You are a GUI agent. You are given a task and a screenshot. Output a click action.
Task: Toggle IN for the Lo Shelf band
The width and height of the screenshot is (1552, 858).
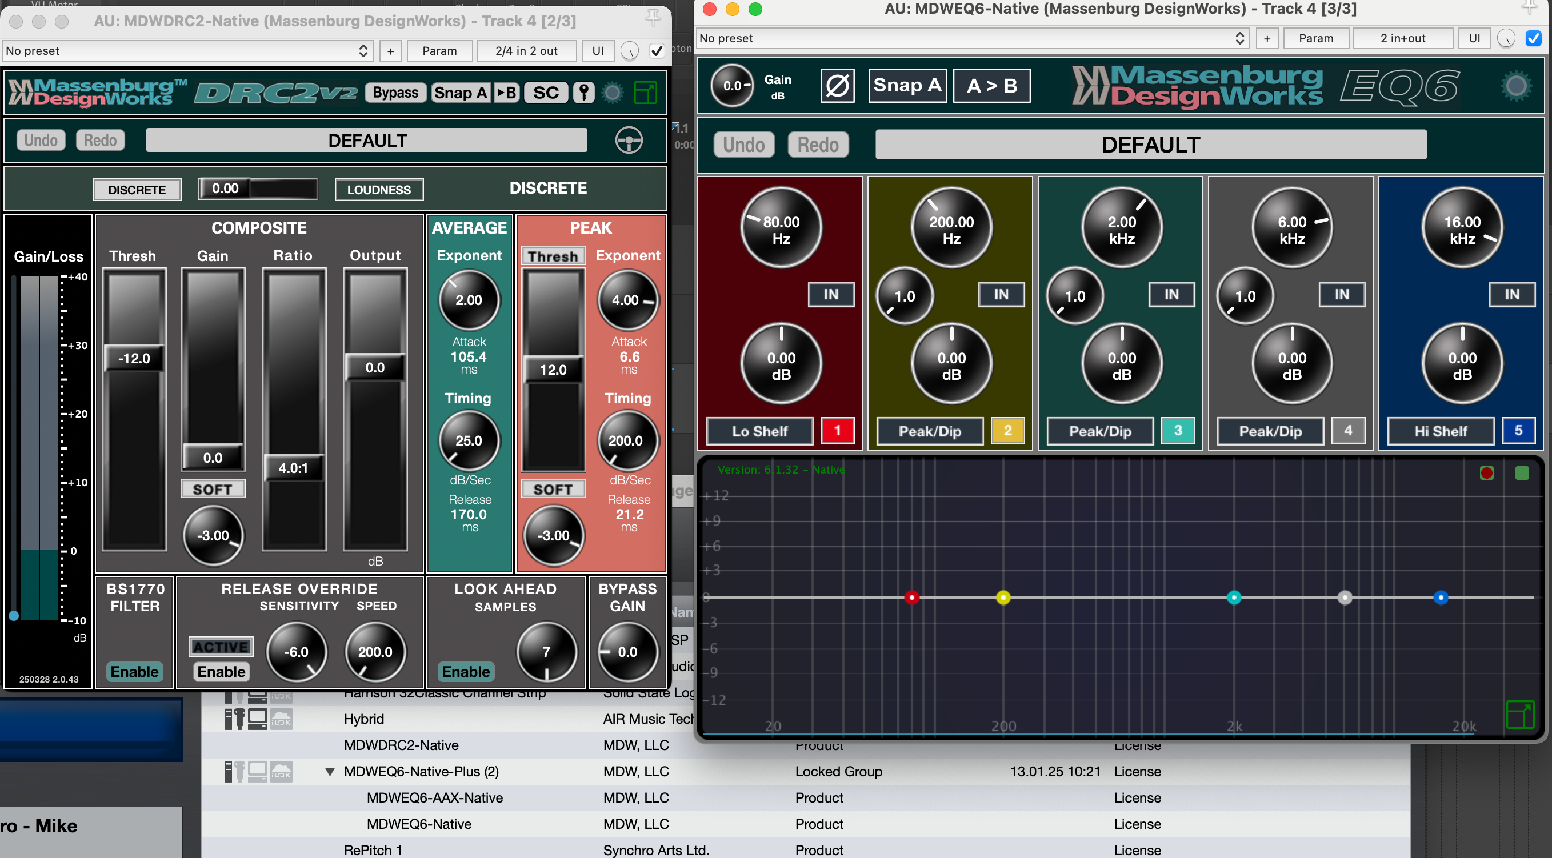[831, 294]
